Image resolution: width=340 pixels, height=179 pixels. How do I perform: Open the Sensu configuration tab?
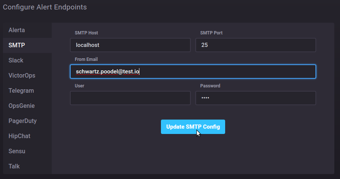click(17, 151)
